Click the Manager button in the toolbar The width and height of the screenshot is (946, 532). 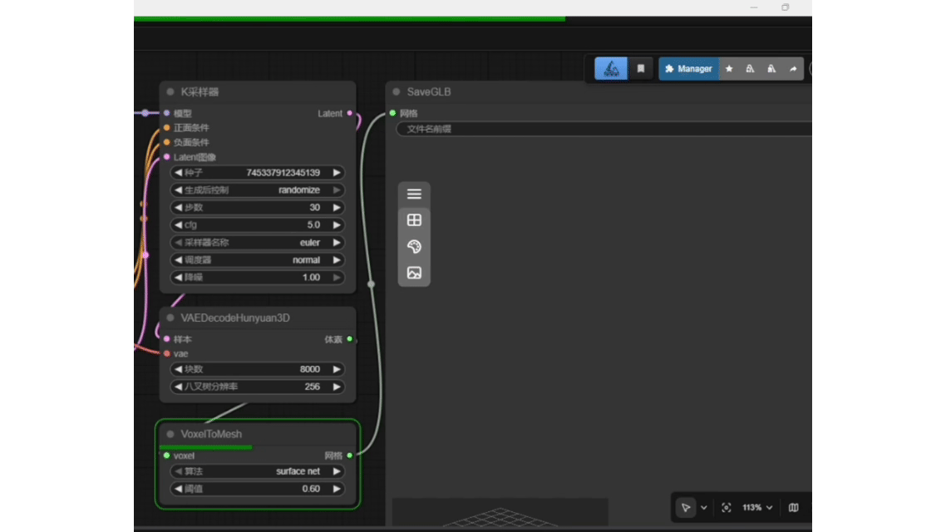689,69
